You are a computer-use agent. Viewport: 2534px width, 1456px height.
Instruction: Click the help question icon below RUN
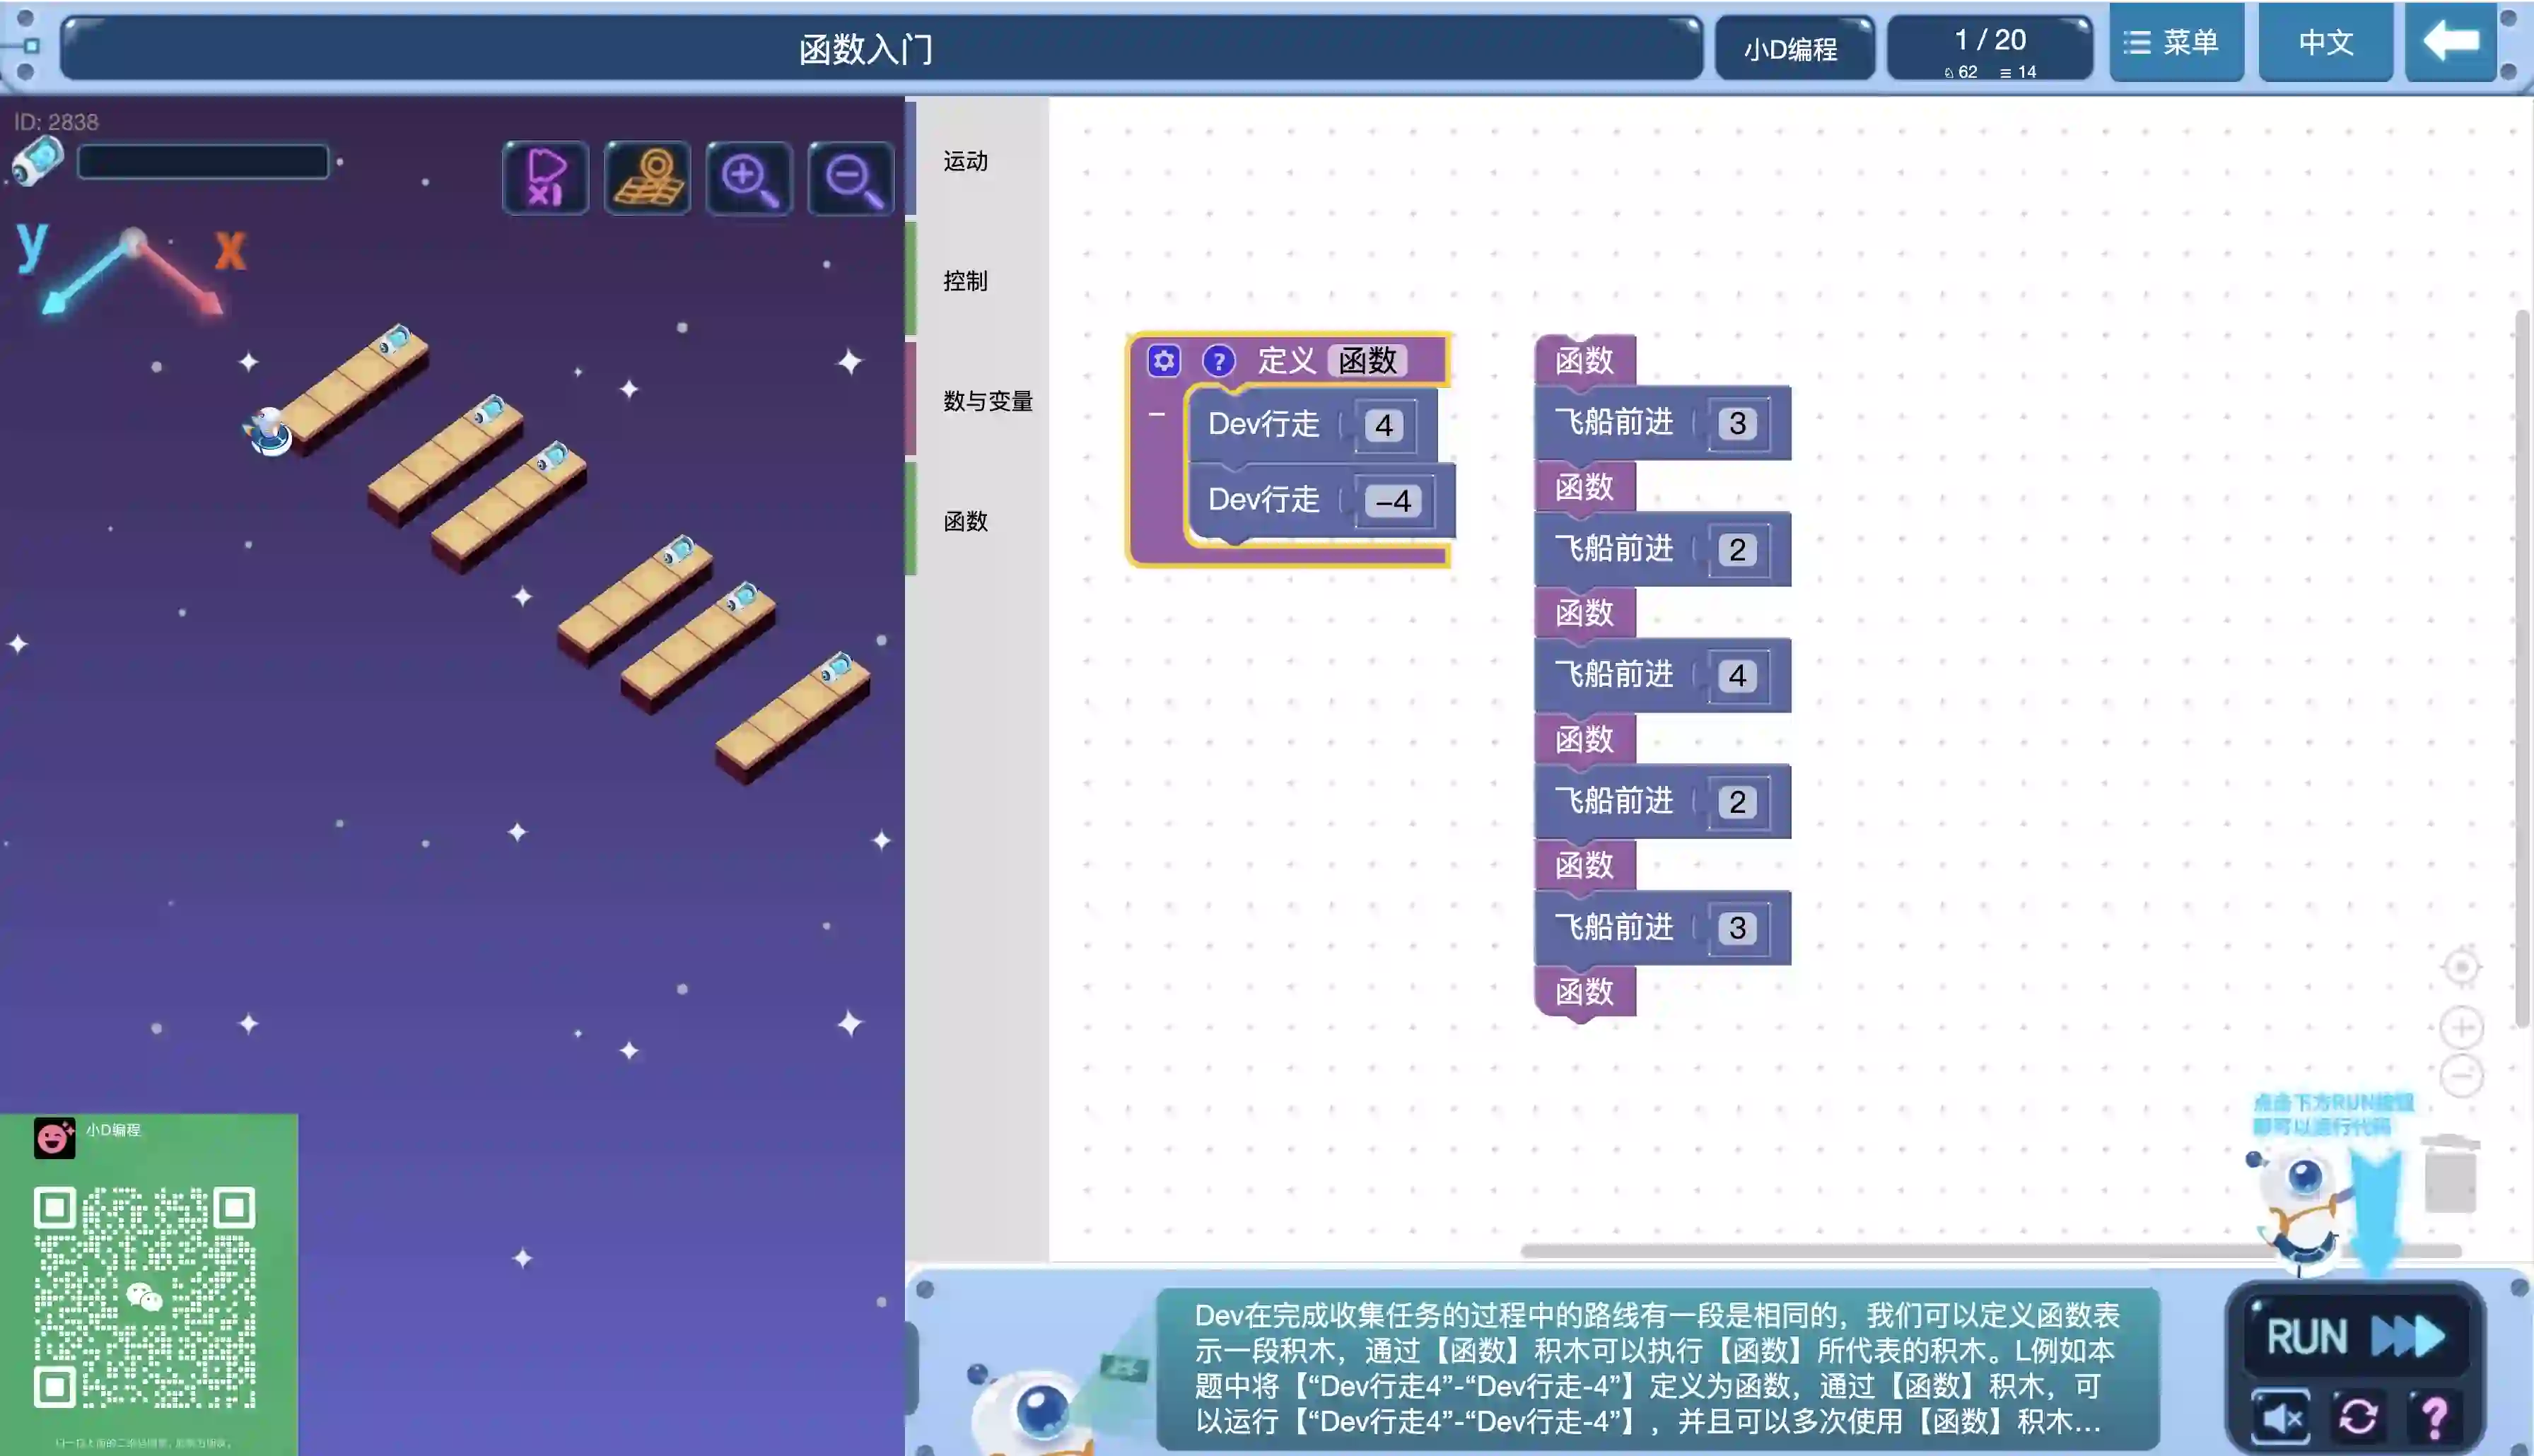pyautogui.click(x=2434, y=1416)
